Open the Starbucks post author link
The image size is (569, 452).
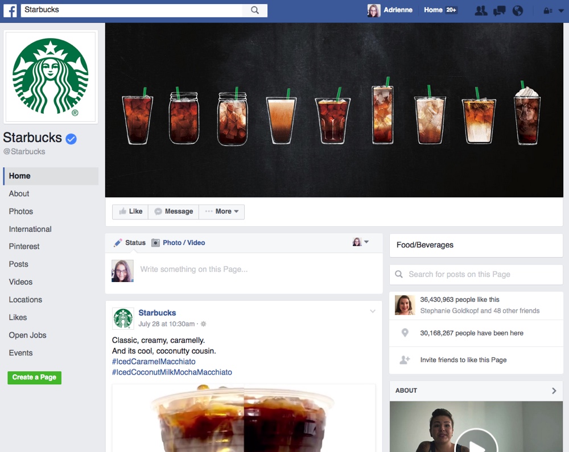tap(157, 313)
